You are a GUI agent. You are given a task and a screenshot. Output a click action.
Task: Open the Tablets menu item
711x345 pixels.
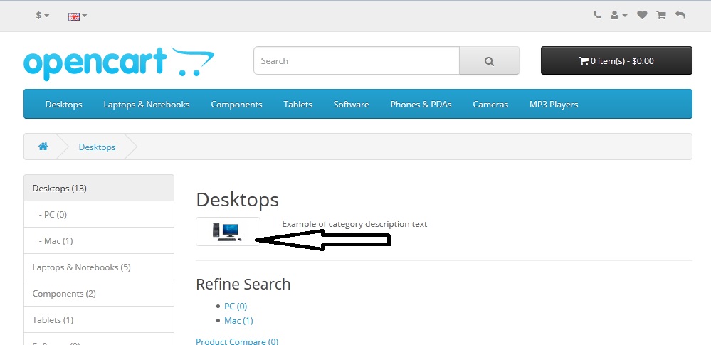298,105
